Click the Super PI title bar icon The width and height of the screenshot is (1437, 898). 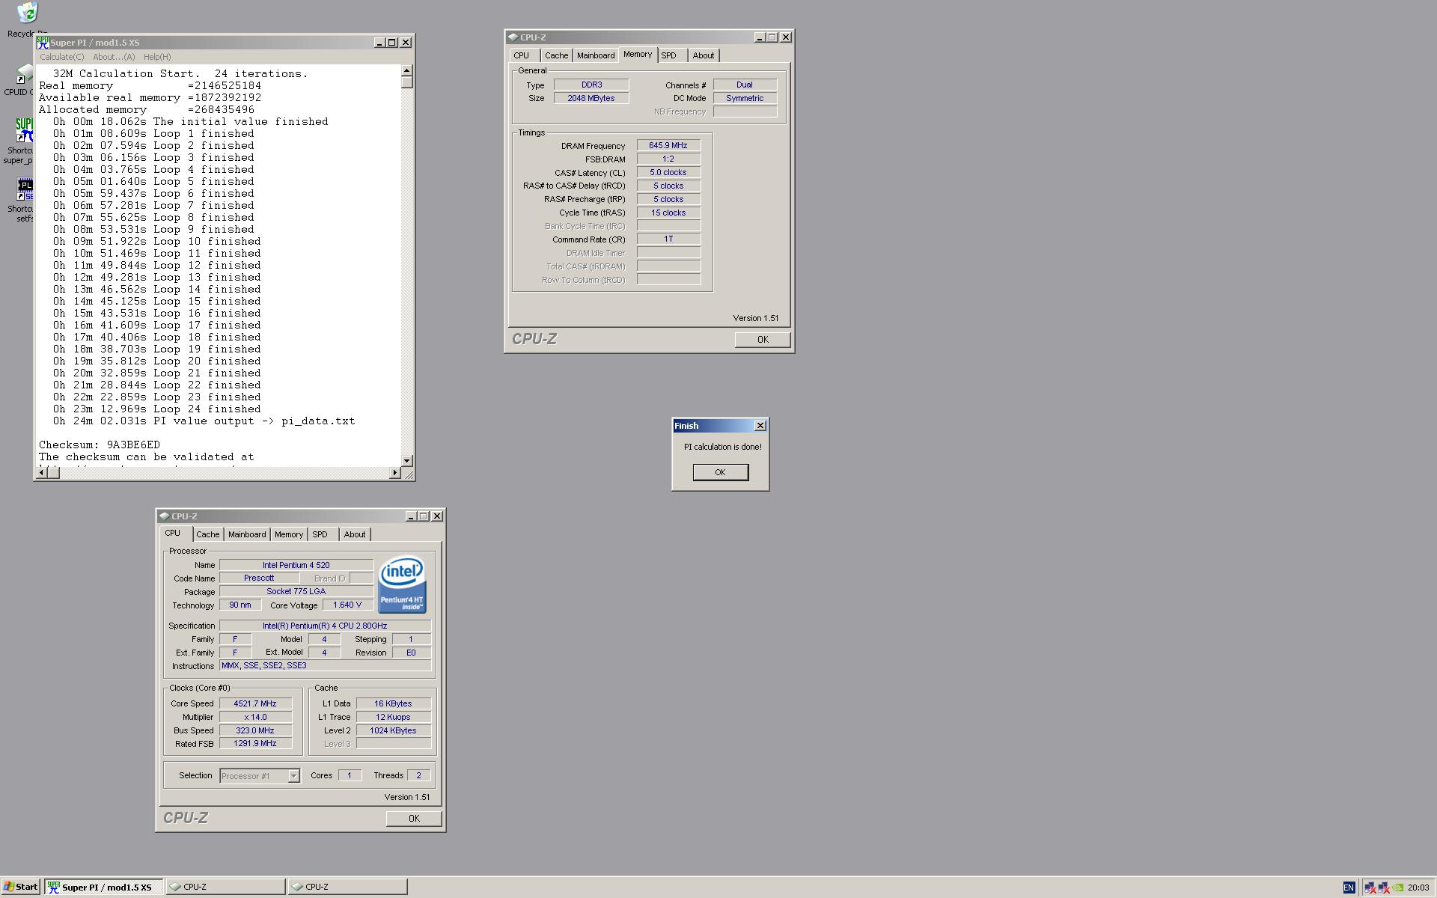tap(43, 43)
